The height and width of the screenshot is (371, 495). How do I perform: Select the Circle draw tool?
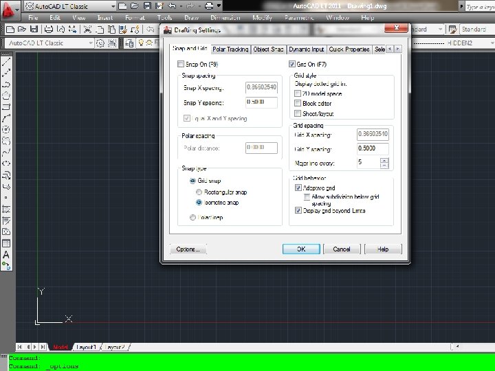pos(6,129)
